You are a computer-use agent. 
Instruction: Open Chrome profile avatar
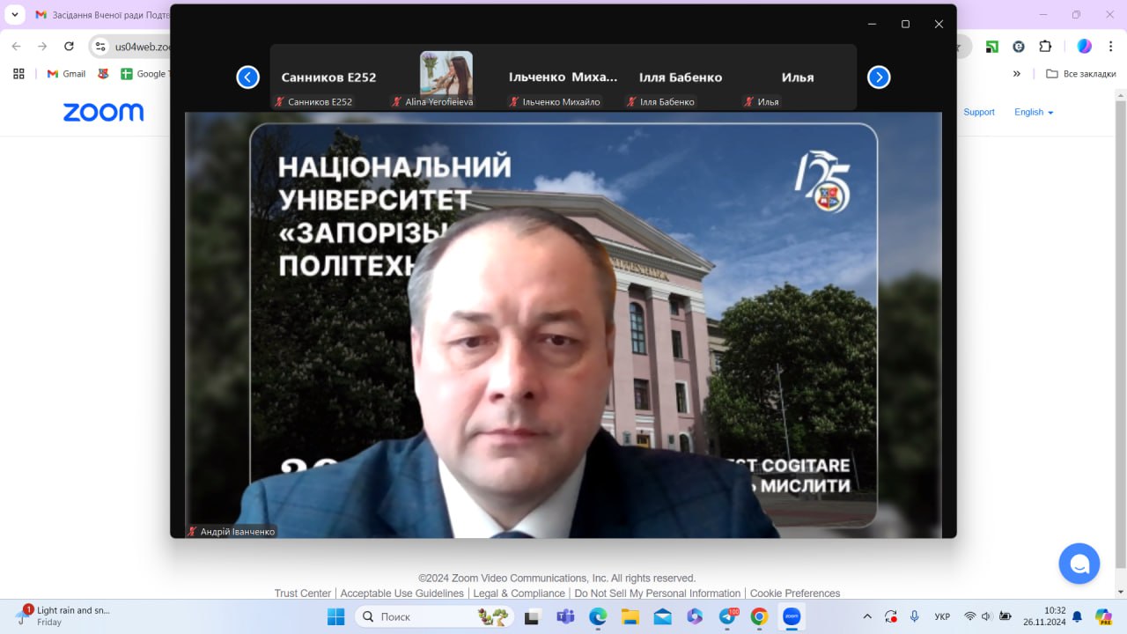click(1084, 46)
